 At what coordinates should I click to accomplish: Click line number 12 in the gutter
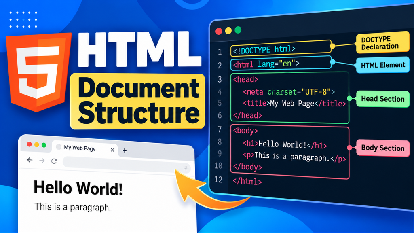218,180
